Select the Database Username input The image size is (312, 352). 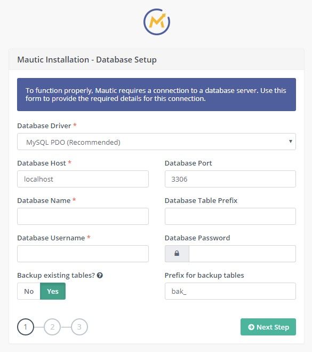pos(83,254)
